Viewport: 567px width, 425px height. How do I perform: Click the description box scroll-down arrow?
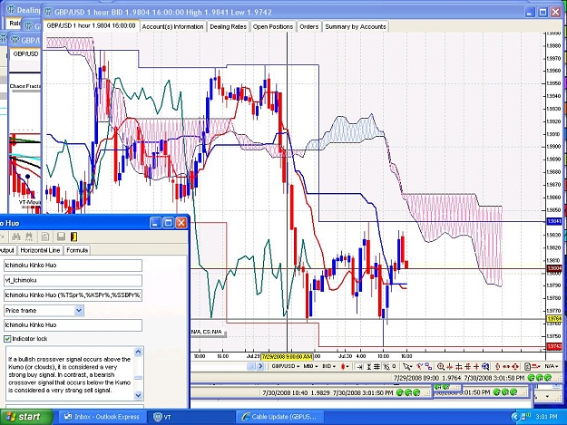[138, 395]
